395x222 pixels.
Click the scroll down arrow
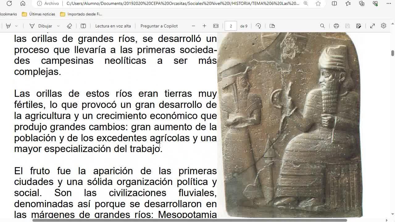click(x=393, y=215)
